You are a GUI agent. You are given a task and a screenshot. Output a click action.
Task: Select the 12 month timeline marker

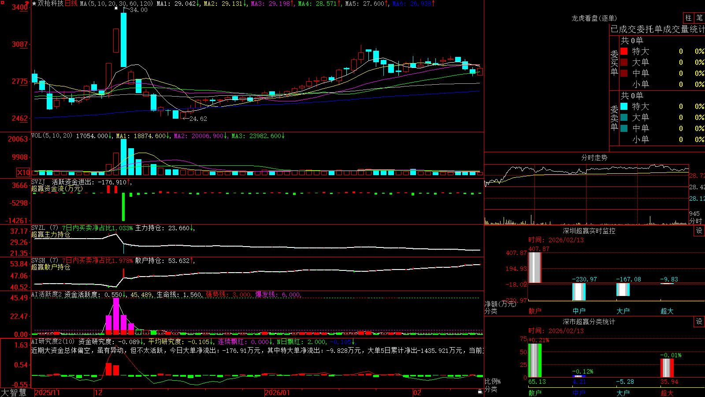point(98,393)
